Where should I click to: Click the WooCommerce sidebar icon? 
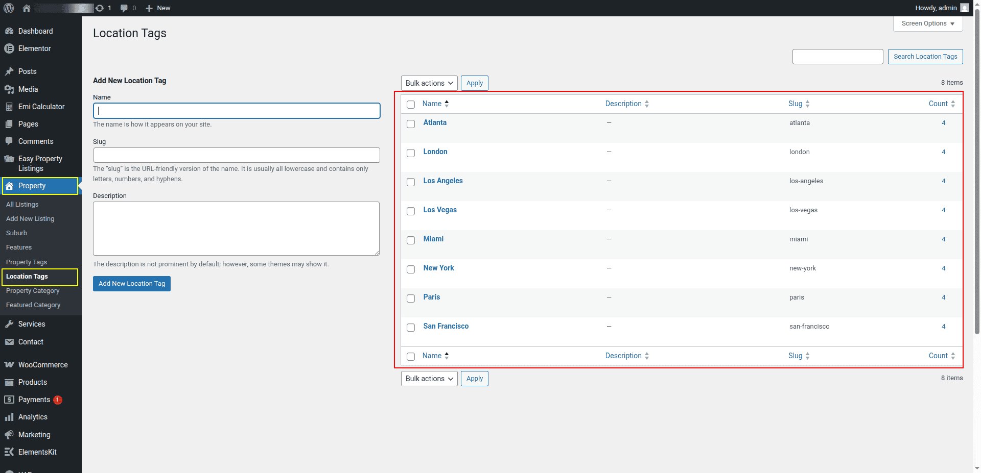tap(9, 365)
